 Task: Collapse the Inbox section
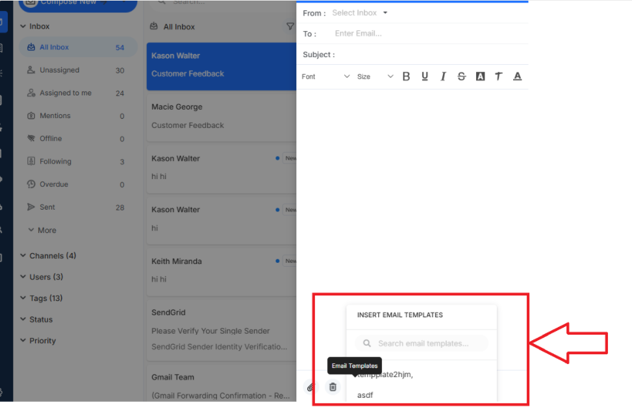point(23,27)
